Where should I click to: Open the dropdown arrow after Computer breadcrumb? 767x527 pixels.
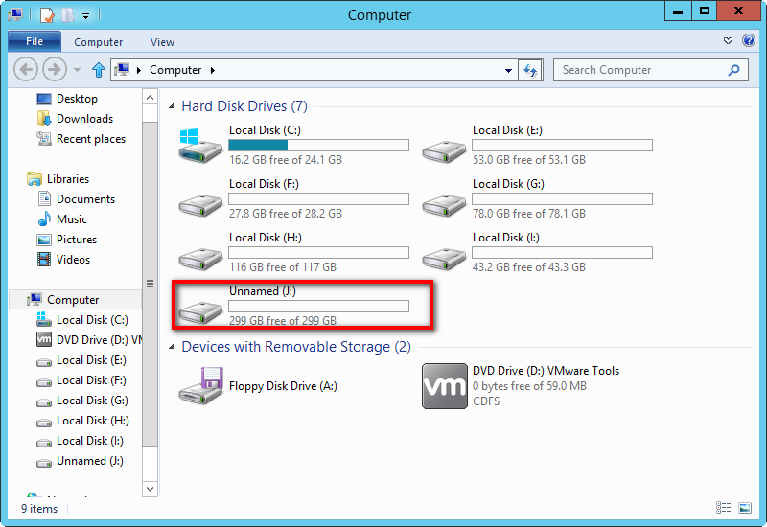[x=212, y=70]
